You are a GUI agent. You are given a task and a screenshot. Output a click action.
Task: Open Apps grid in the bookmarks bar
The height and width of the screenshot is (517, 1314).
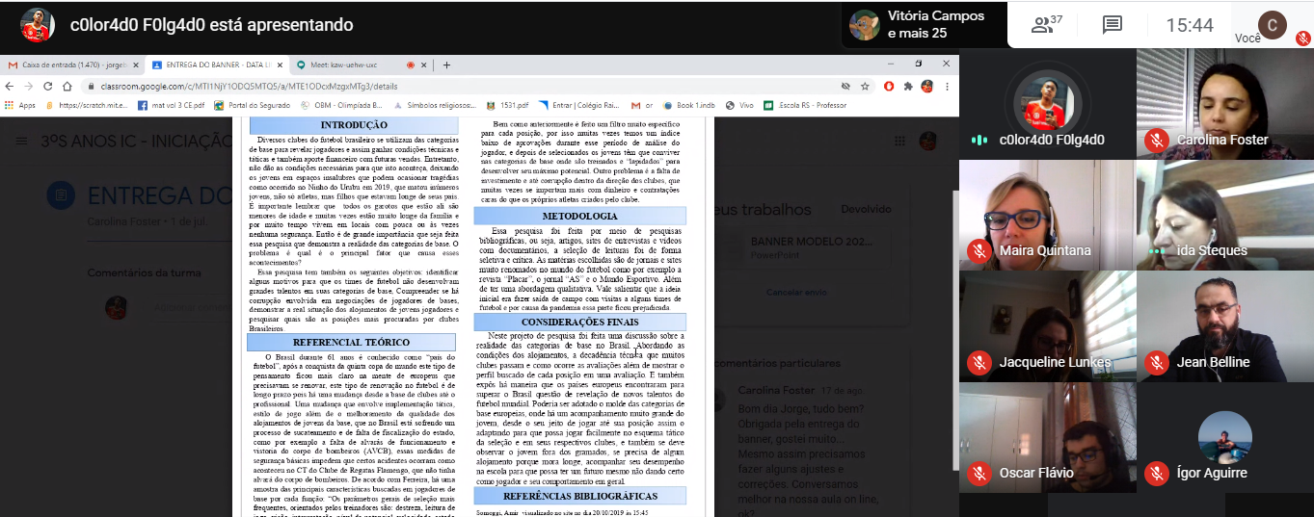[x=19, y=105]
